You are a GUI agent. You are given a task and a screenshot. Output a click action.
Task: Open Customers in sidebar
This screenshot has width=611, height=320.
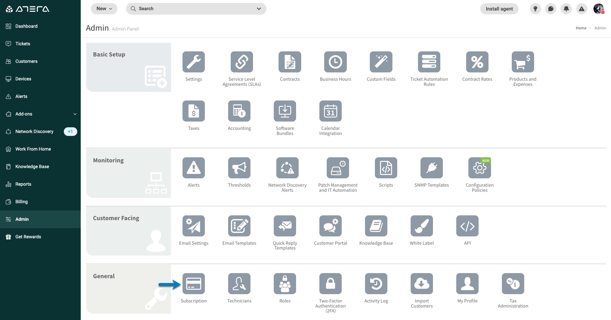pos(40,61)
